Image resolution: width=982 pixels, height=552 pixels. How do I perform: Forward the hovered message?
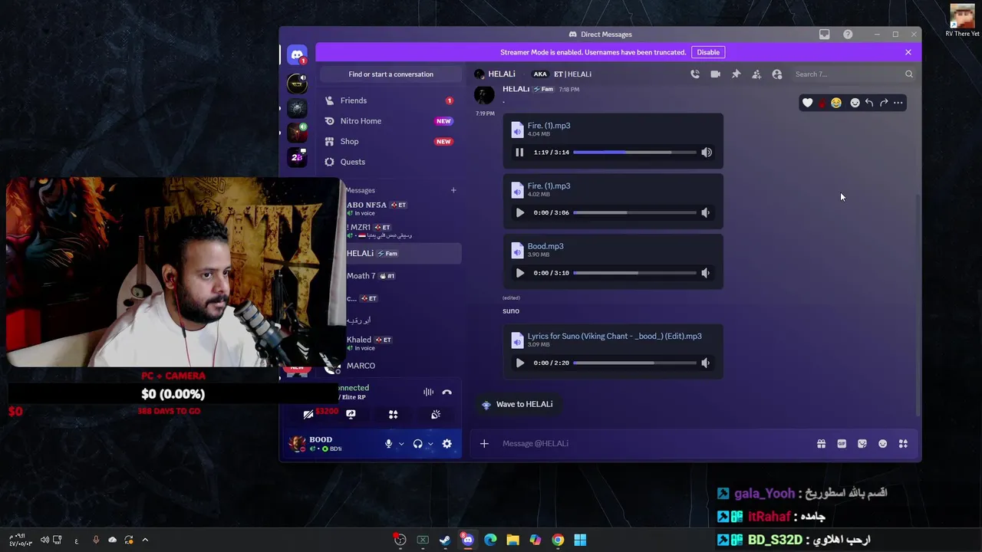[884, 103]
